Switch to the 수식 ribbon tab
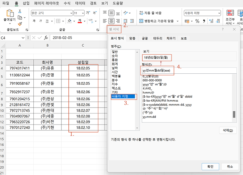This screenshot has width=243, height=175. point(67,3)
